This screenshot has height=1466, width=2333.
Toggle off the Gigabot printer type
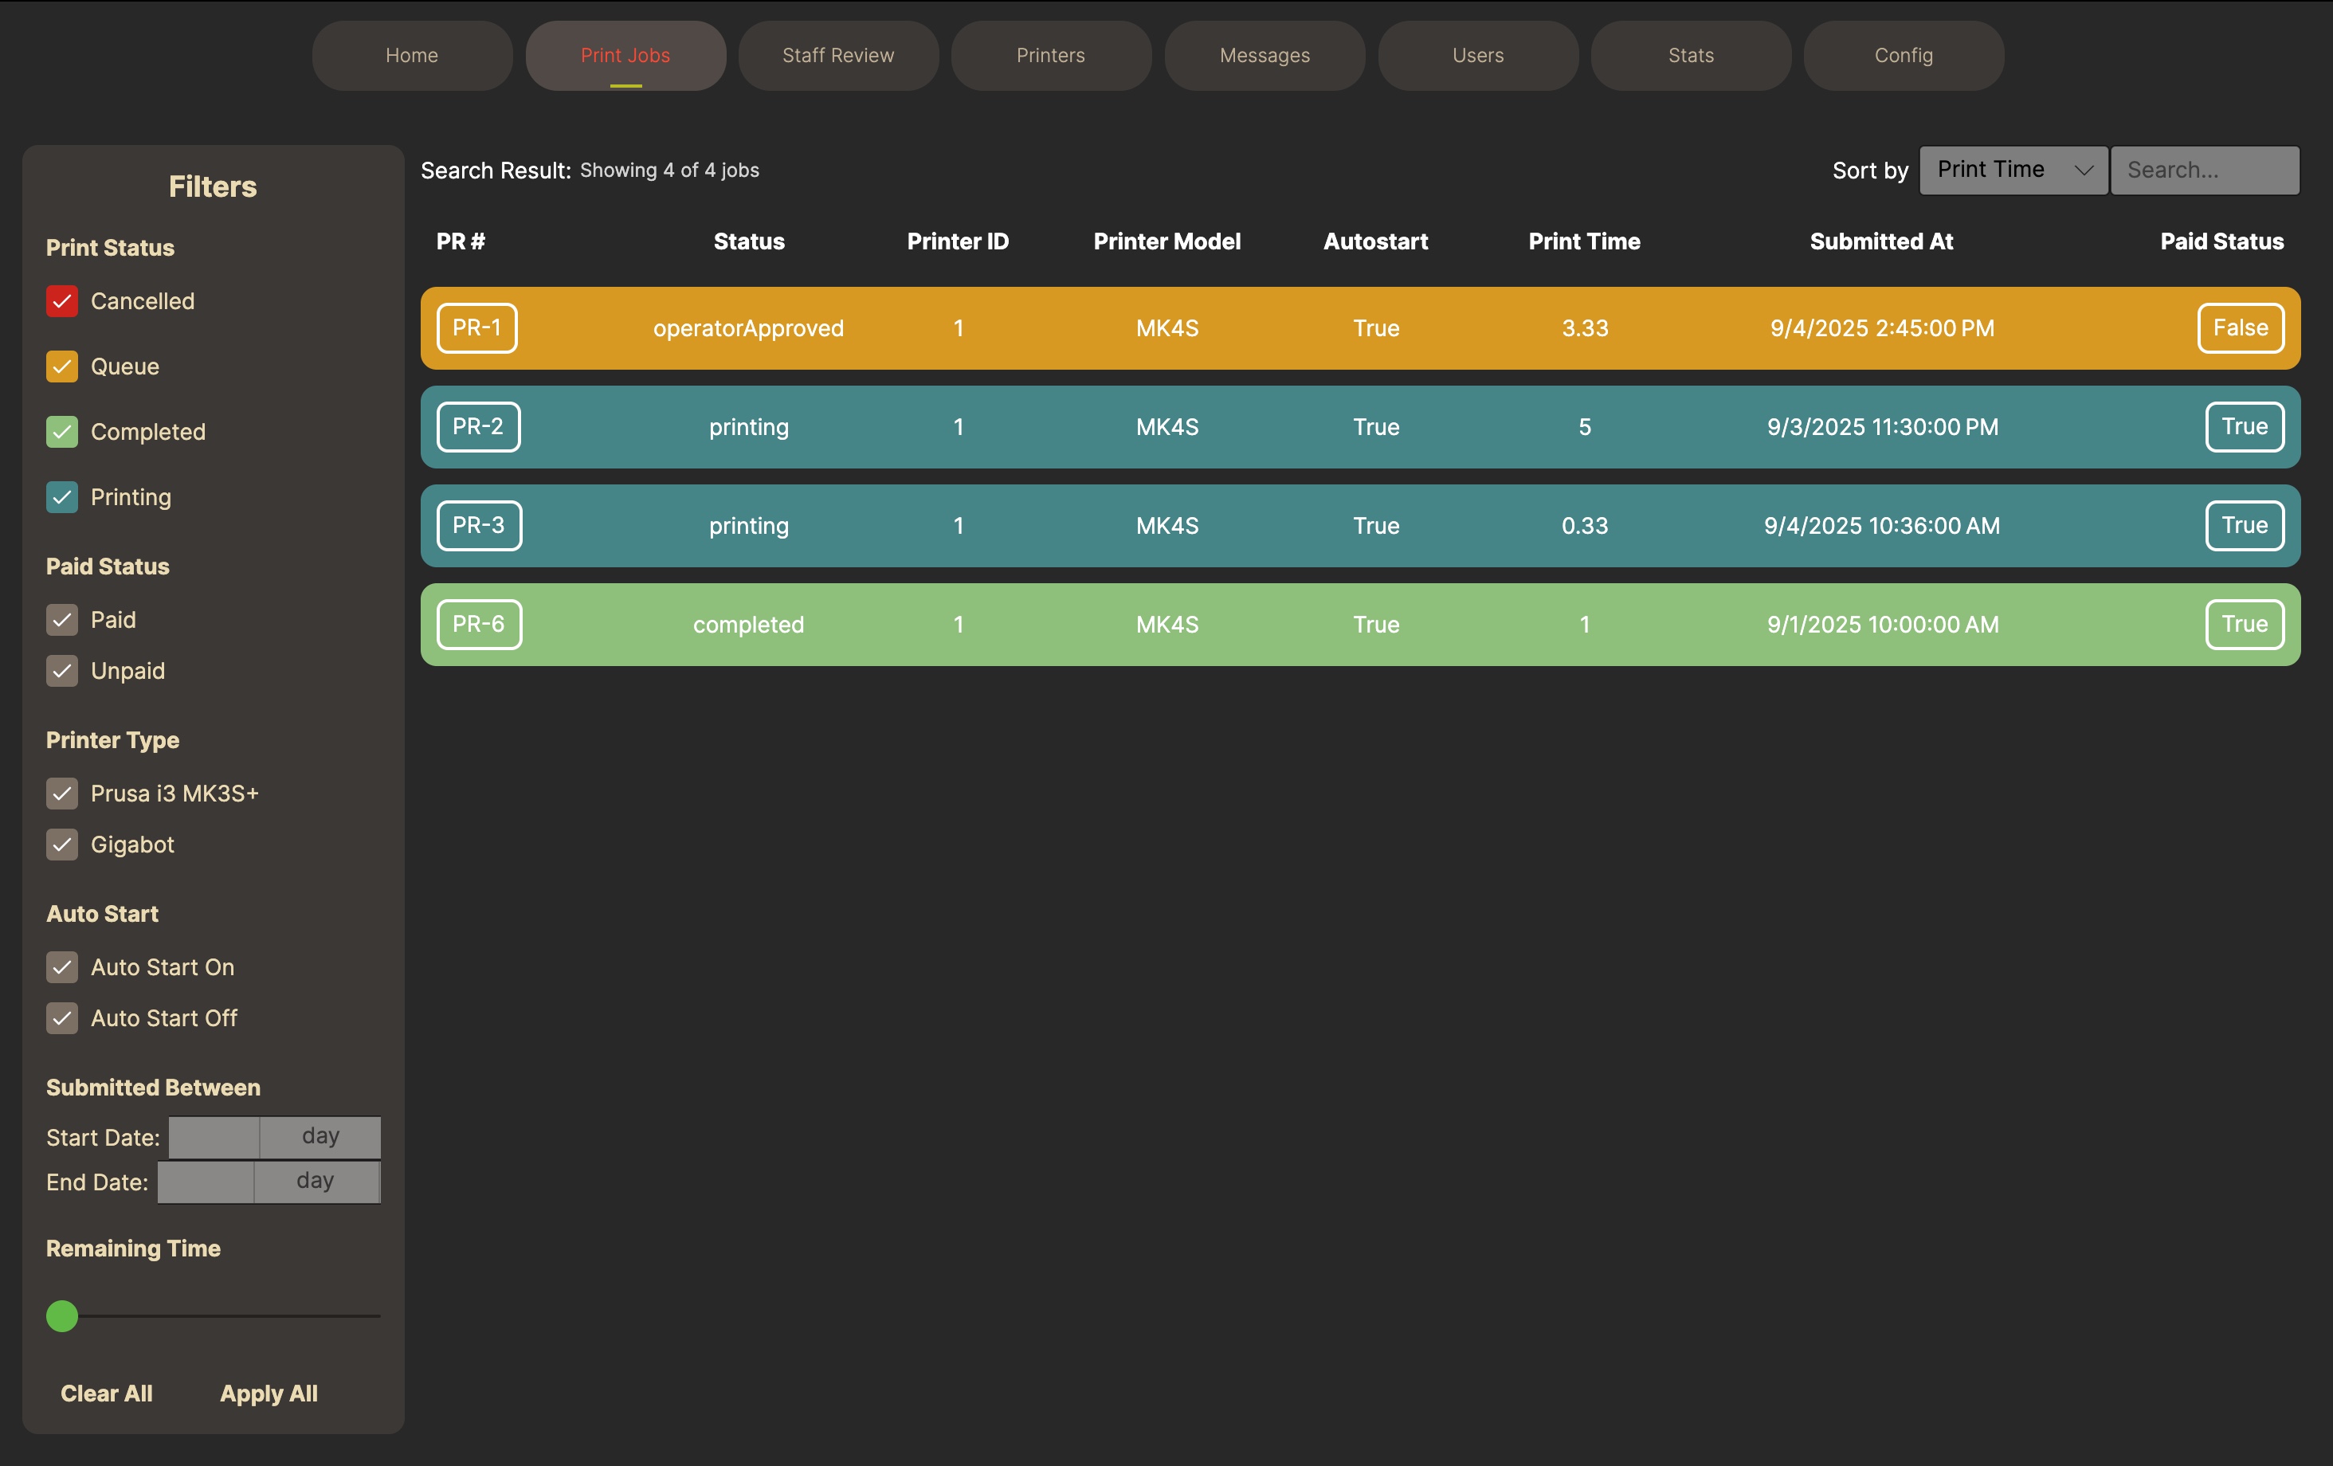(x=62, y=844)
